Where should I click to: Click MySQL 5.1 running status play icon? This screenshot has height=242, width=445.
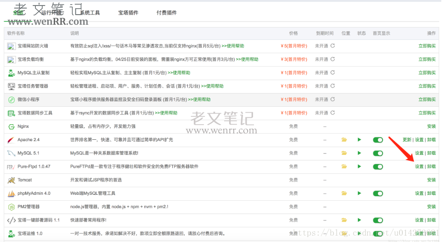(x=359, y=153)
